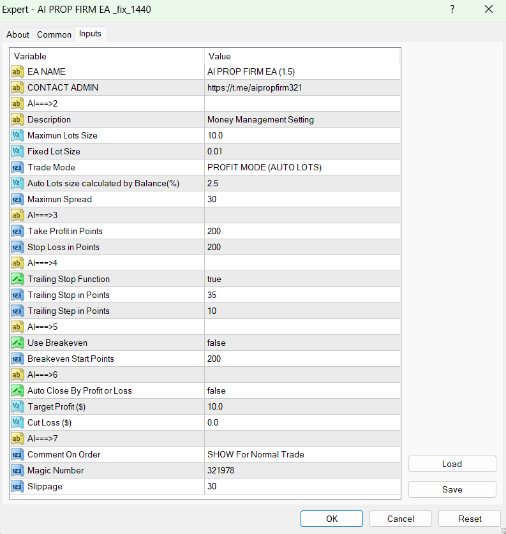Switch to the Common tab
This screenshot has width=506, height=534.
point(54,34)
